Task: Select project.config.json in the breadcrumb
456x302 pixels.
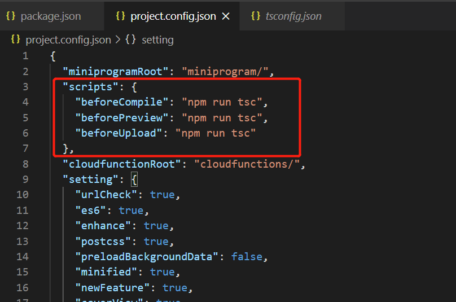Action: click(x=68, y=40)
